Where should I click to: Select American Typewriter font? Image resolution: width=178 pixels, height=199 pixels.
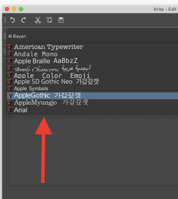(x=93, y=47)
